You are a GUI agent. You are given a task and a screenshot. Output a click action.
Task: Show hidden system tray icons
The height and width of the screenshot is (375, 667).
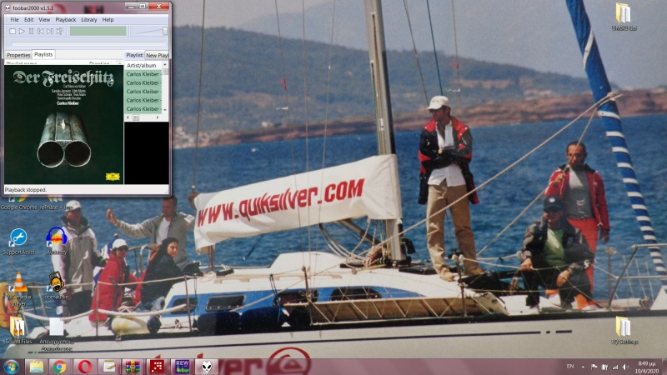click(583, 367)
